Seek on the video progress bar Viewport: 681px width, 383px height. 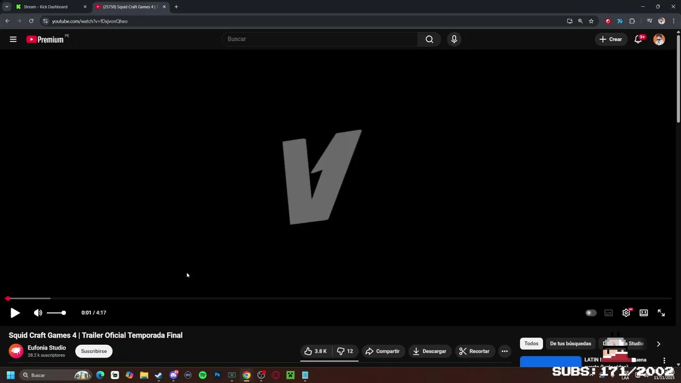pyautogui.click(x=339, y=298)
